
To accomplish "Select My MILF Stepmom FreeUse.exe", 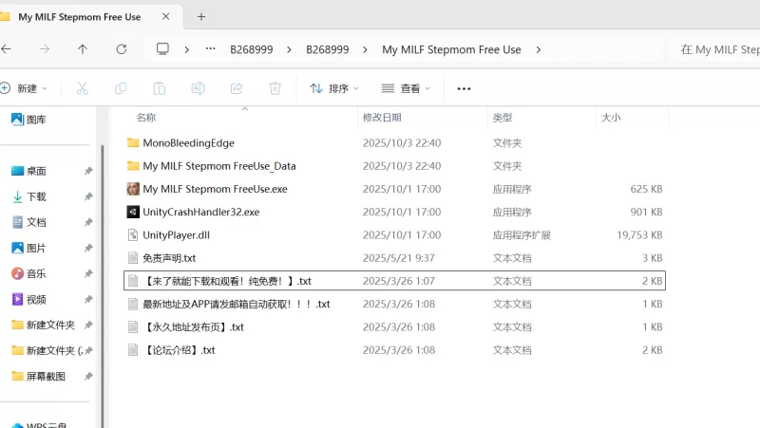I will 394,189.
